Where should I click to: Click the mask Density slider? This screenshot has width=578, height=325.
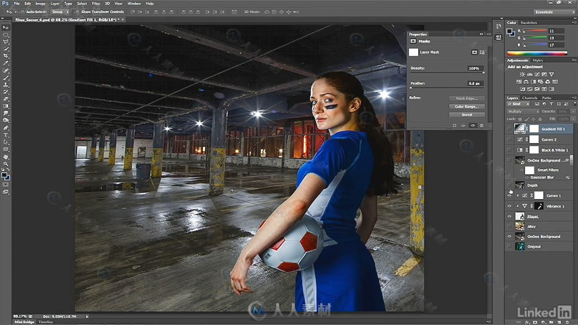(x=447, y=73)
